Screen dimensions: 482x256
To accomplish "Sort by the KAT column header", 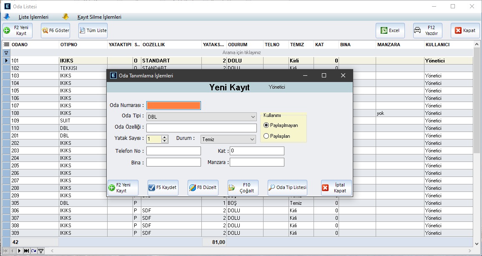I will click(326, 45).
